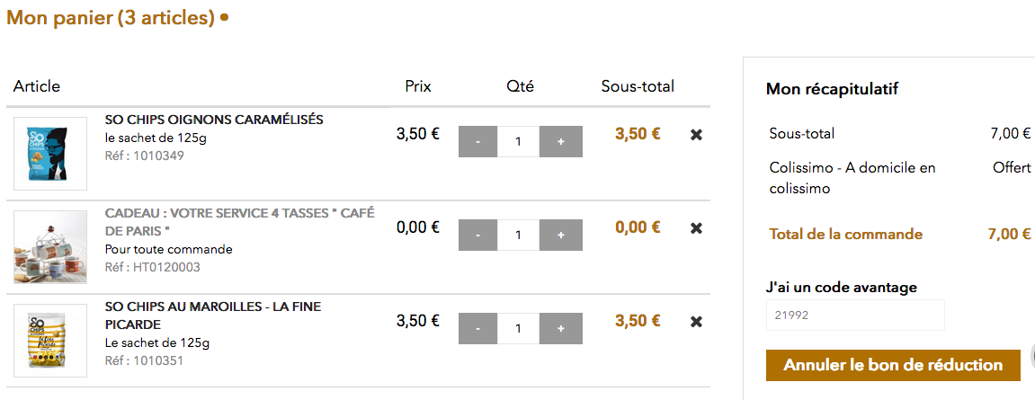Open the 4 tasses Café de Paris thumbnail
Screen dimensions: 1035x400
[50, 247]
